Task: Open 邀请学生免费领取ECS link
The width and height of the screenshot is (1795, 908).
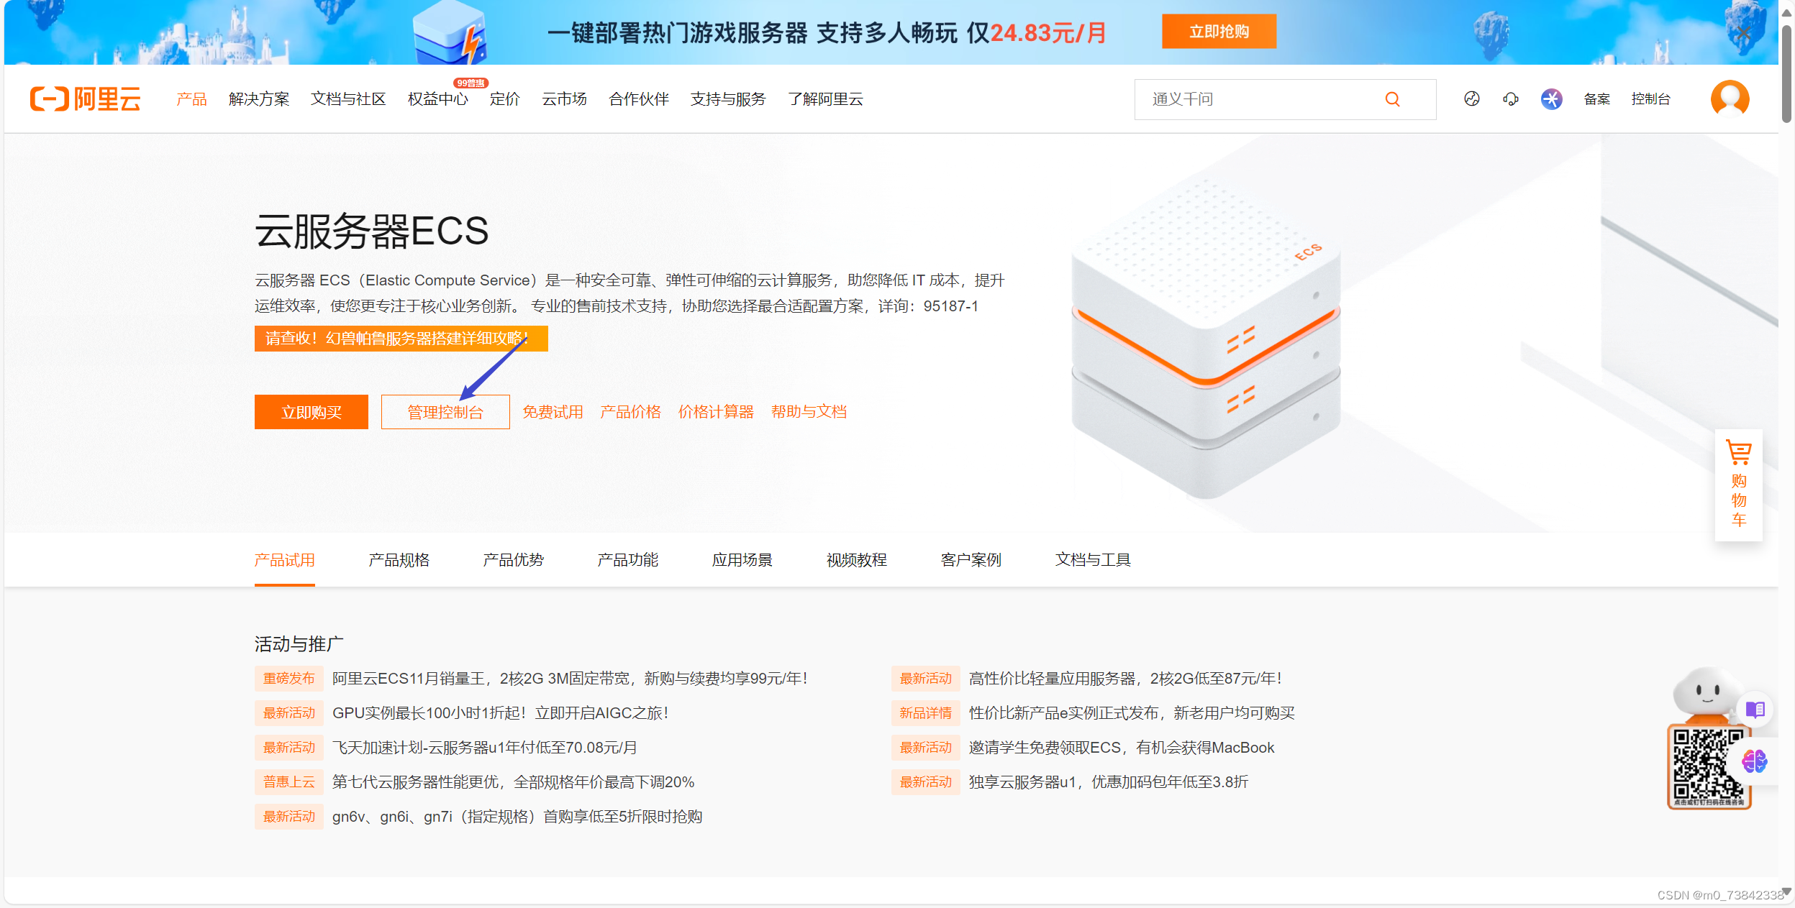Action: click(x=1121, y=748)
